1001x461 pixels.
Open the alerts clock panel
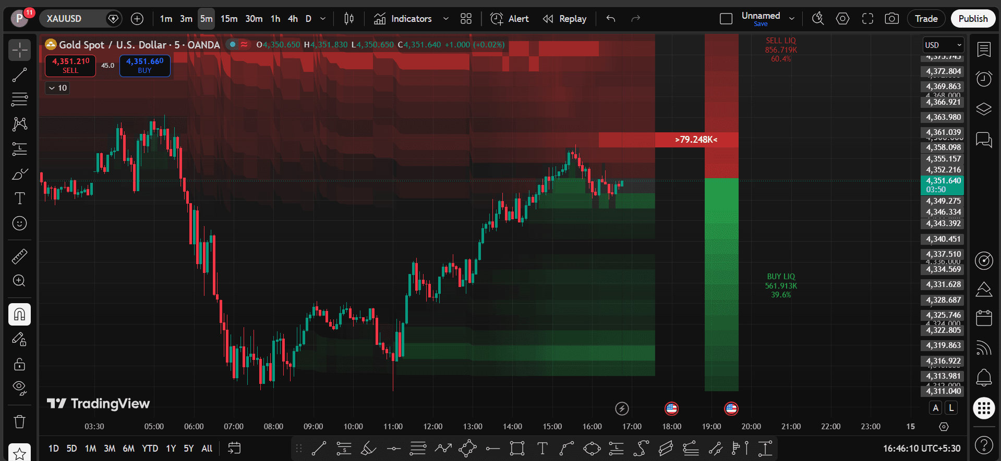click(x=984, y=79)
